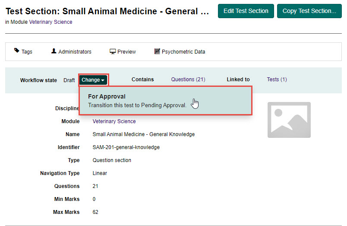
Task: Click the Tags tag icon
Action: pyautogui.click(x=17, y=51)
